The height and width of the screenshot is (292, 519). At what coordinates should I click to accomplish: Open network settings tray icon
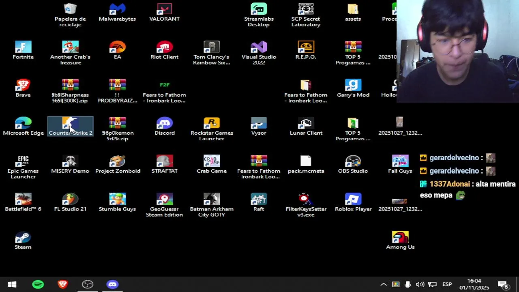click(x=432, y=284)
